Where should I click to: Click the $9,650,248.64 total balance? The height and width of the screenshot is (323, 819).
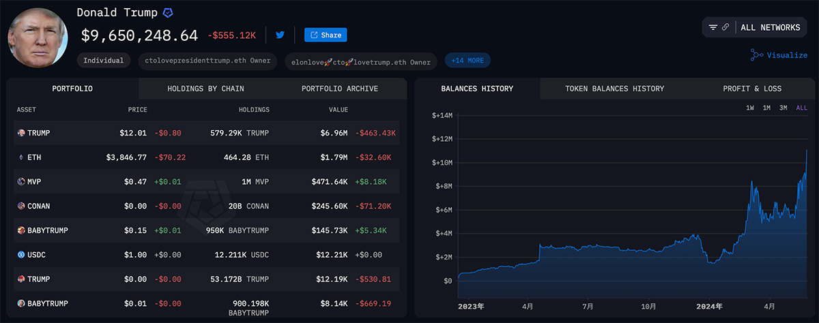tap(139, 35)
